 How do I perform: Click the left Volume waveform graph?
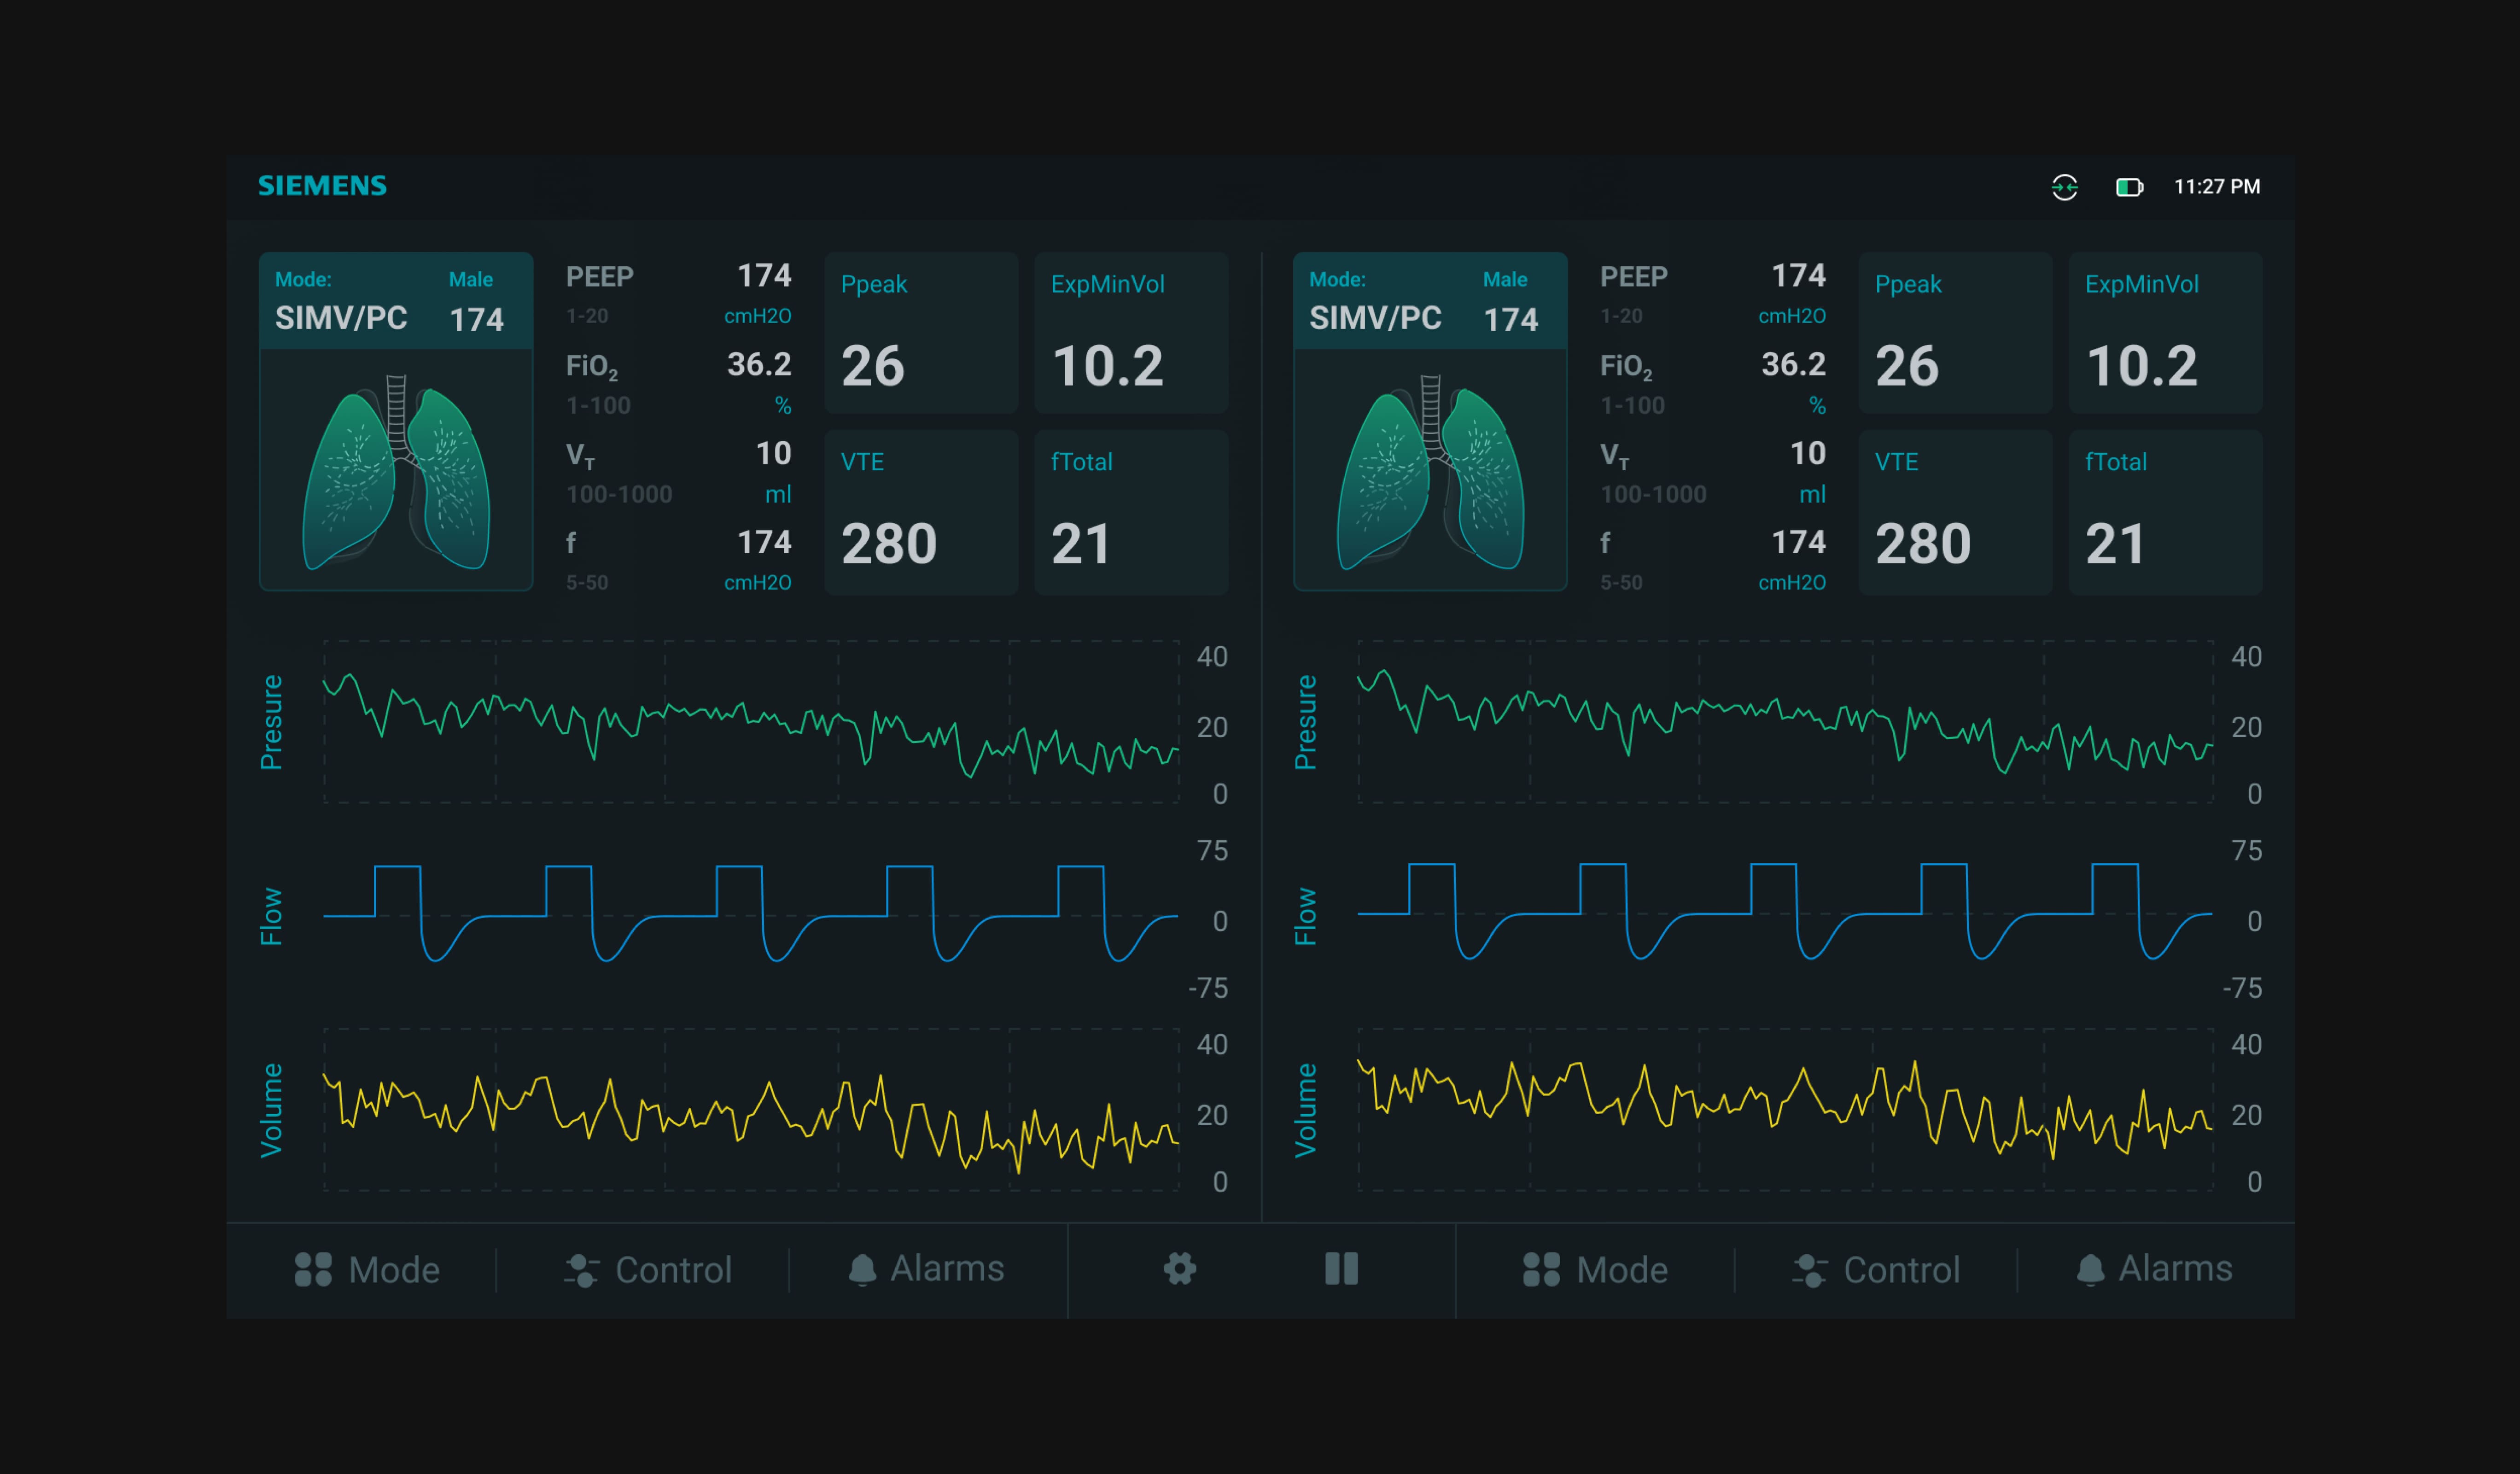tap(751, 1110)
